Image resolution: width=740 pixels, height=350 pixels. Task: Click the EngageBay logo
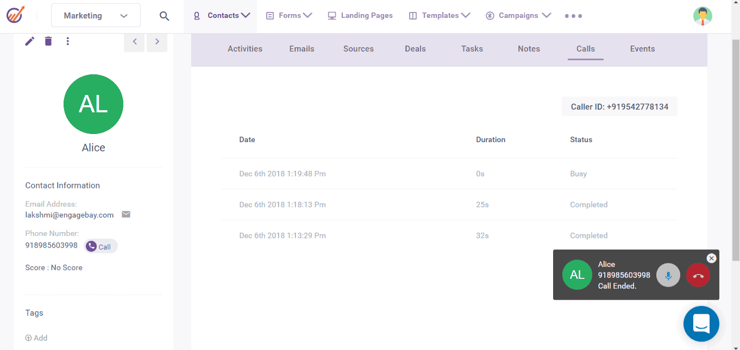(16, 15)
